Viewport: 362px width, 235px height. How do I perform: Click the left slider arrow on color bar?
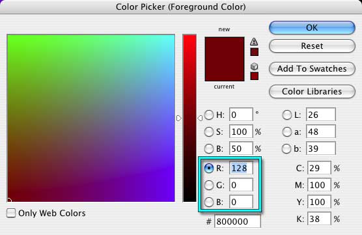179,118
